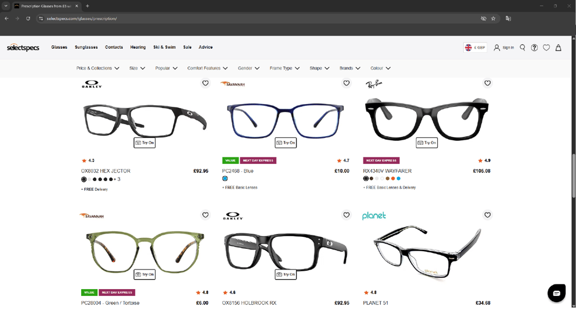Click the star rating 4.7 on PC2468
The width and height of the screenshot is (576, 323).
[343, 160]
